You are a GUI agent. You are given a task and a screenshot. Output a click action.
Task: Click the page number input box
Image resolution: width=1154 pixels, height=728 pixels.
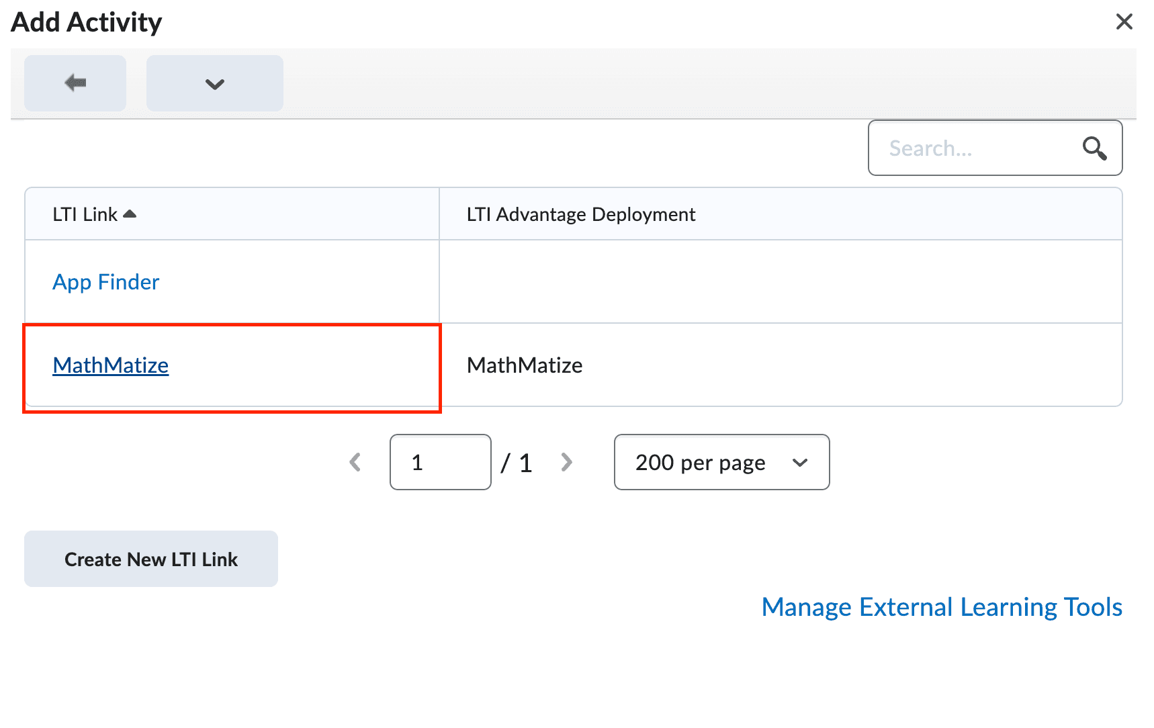coord(441,462)
